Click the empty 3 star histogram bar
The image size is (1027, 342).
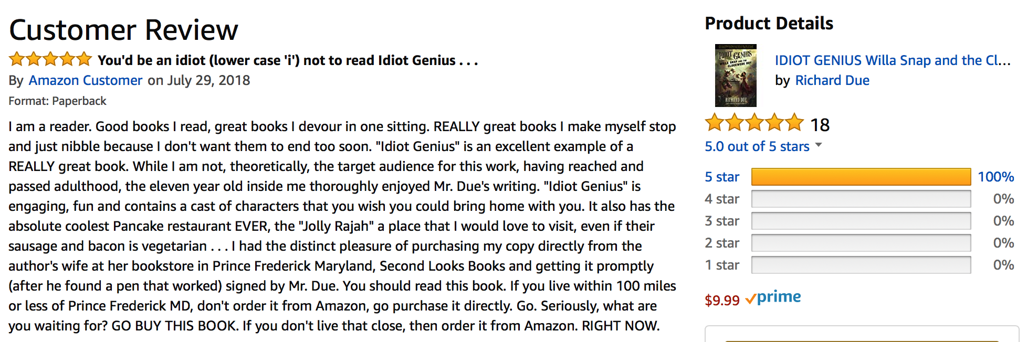pyautogui.click(x=861, y=221)
